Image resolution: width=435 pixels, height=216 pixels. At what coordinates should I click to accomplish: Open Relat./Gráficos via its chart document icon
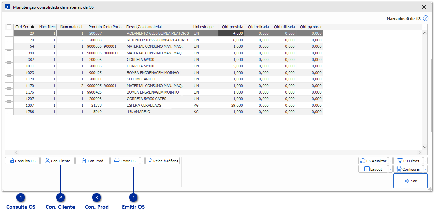point(150,160)
